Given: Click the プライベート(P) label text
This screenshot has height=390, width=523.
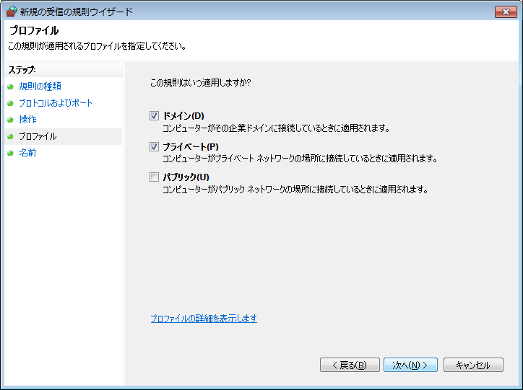Looking at the screenshot, I should click(x=191, y=147).
